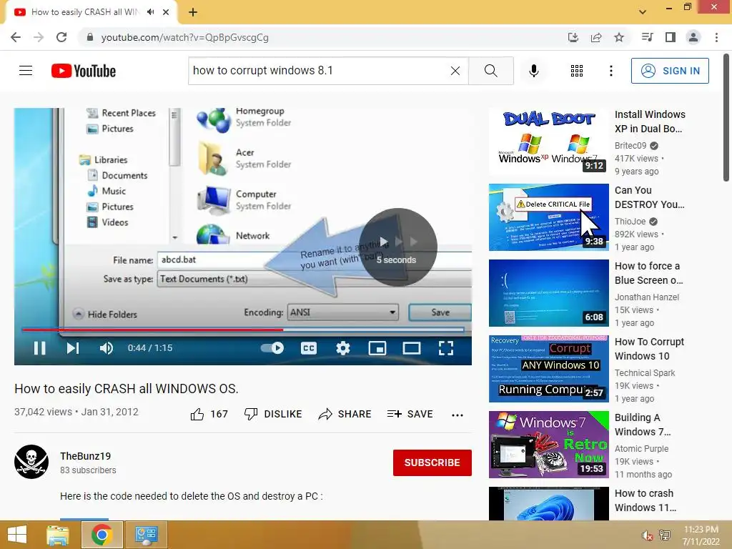
Task: Select the YouTube video tab
Action: pos(91,12)
